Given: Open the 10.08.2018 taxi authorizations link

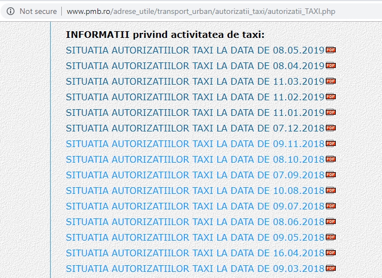Looking at the screenshot, I should pos(195,191).
